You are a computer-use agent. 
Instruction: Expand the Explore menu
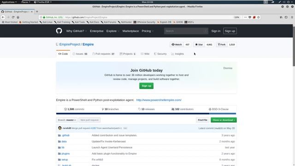[112, 31]
